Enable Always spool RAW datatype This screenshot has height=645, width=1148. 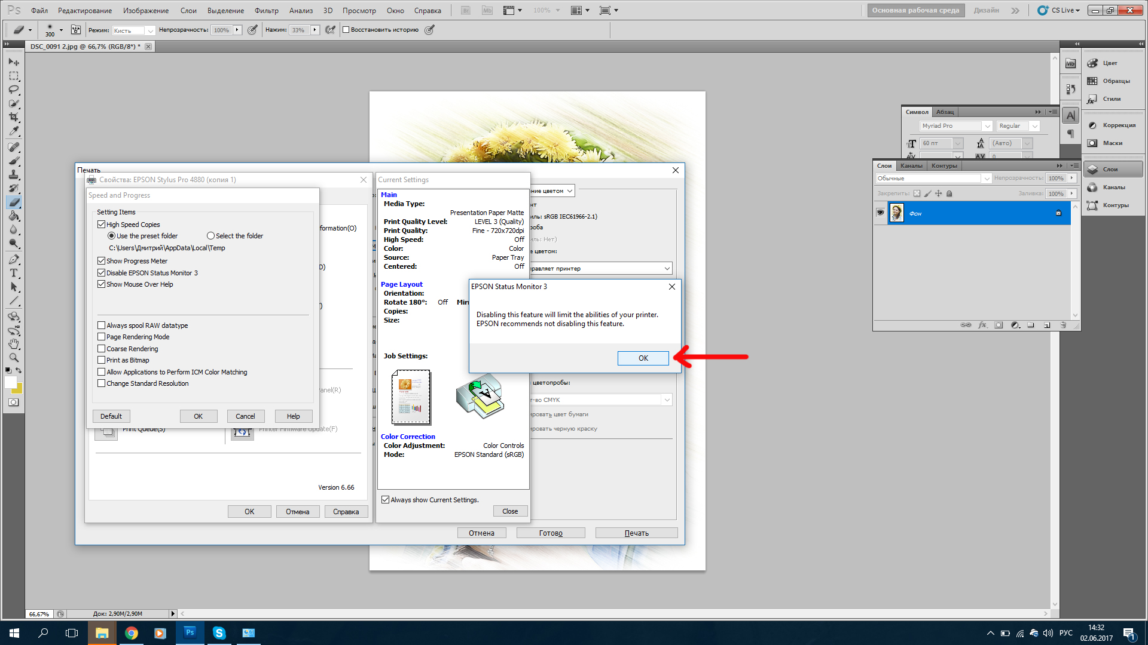pyautogui.click(x=101, y=325)
